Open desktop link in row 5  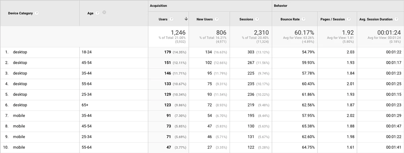20,95
